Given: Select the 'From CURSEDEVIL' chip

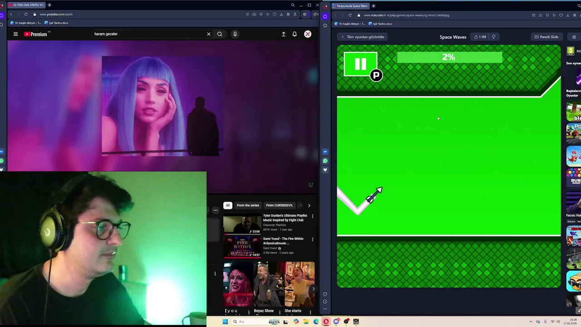Looking at the screenshot, I should 279,205.
